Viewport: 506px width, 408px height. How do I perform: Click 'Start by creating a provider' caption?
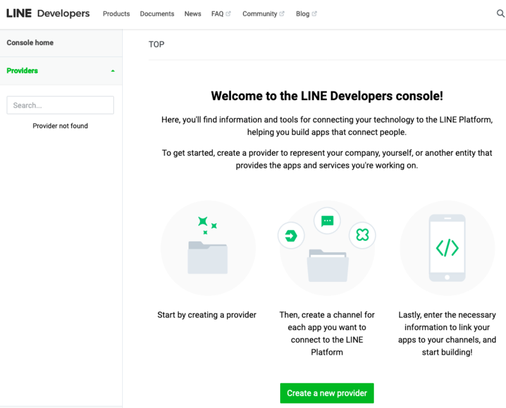coord(207,315)
